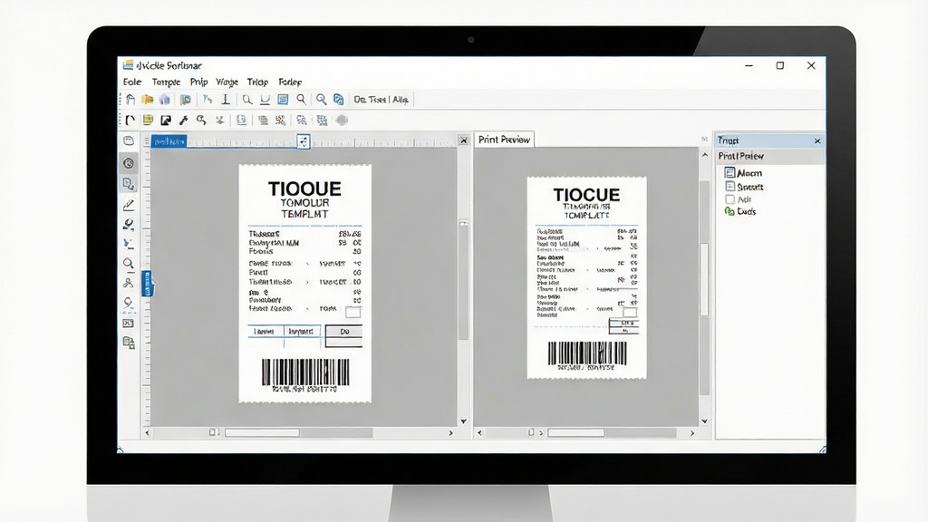Select the green 'Dads' item in side panel
This screenshot has height=522, width=928.
click(740, 211)
